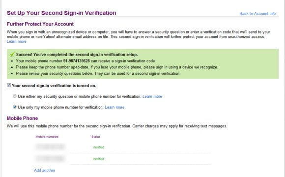Select security question or mobile phone radio option
This screenshot has width=285, height=177.
[15, 96]
